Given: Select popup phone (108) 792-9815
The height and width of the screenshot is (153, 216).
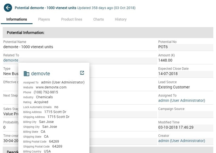Looking at the screenshot, I should pyautogui.click(x=46, y=92).
